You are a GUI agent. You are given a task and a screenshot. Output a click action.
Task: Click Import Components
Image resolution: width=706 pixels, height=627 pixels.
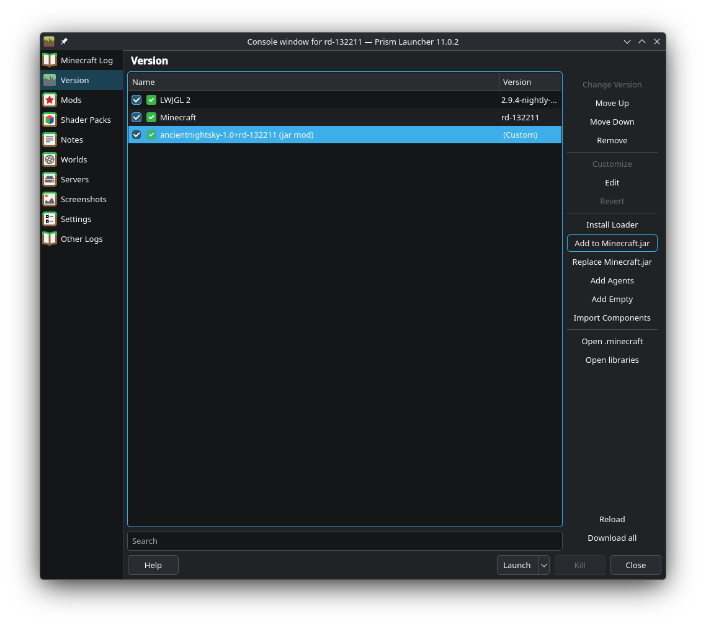coord(612,318)
